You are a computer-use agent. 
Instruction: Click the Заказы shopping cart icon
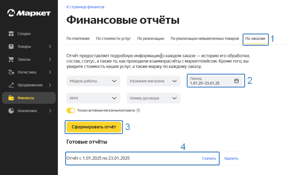[x=11, y=59]
